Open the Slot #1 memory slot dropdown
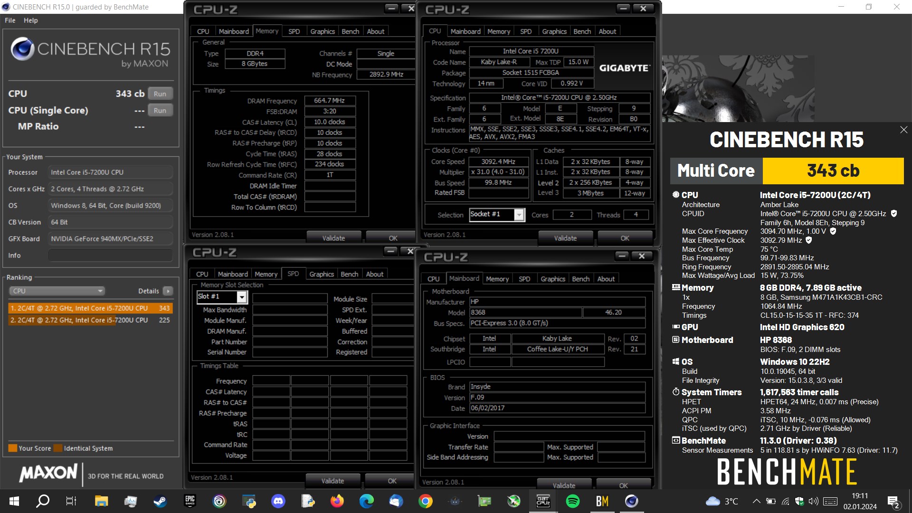 pyautogui.click(x=222, y=297)
